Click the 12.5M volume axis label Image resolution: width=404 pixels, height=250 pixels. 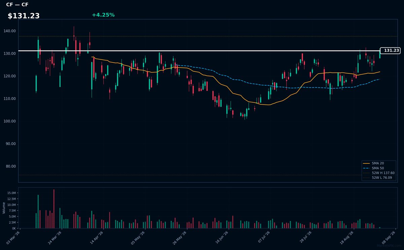tap(11, 199)
